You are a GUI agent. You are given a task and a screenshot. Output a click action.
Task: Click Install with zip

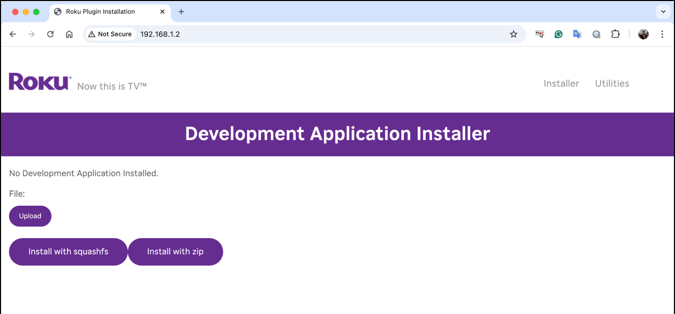(175, 252)
